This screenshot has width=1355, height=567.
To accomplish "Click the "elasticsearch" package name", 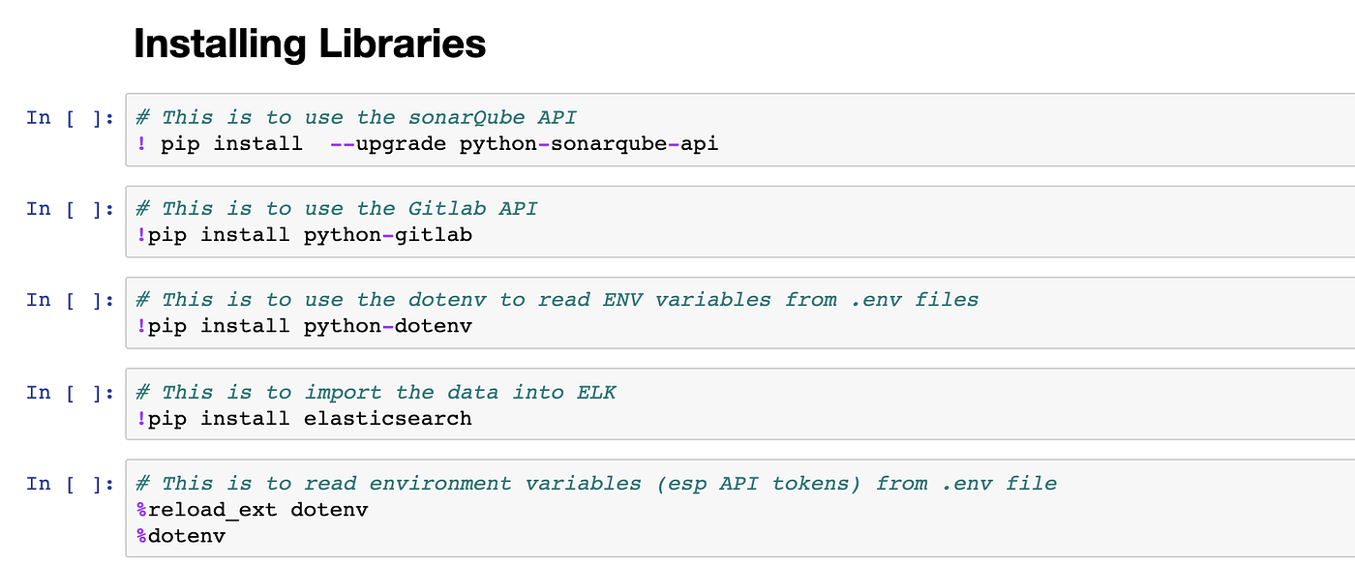I will pos(388,419).
